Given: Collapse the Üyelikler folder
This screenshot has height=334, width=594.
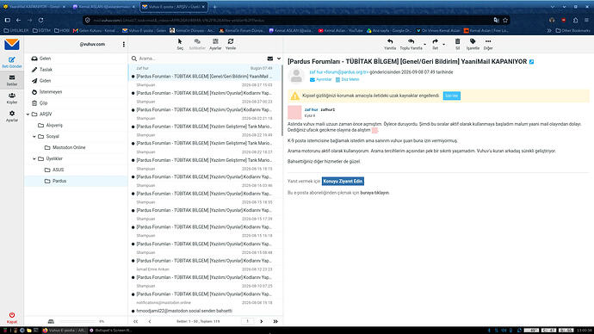Looking at the screenshot, I should pos(34,158).
